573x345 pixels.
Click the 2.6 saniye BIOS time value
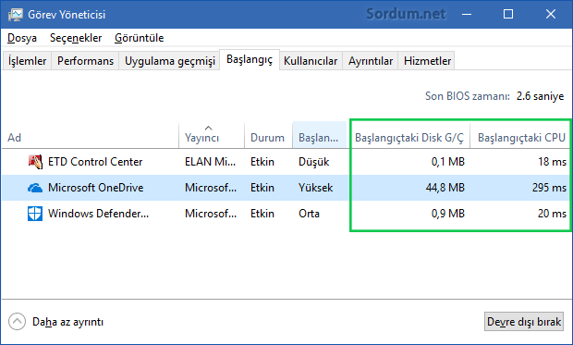(x=540, y=96)
